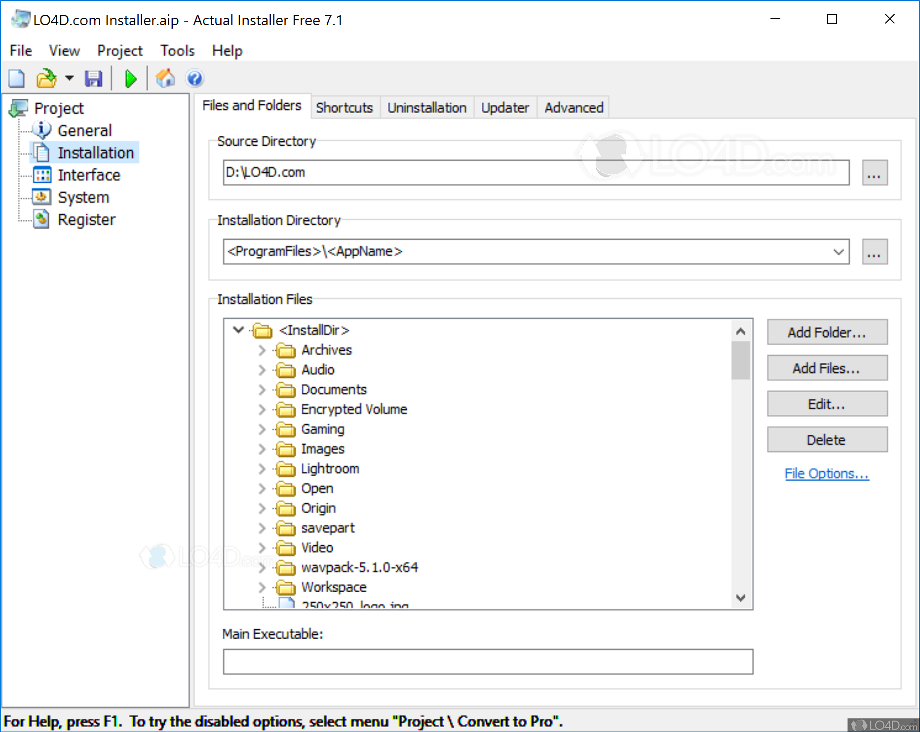Open the Installation Directory dropdown
Viewport: 920px width, 732px height.
click(x=838, y=251)
